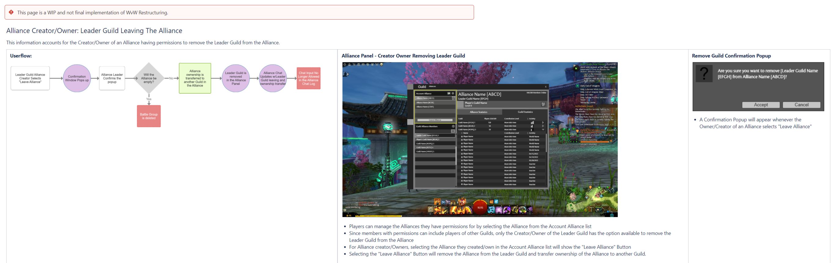
Task: Click the round info icon in the Account Alliance header
Action: click(x=453, y=93)
